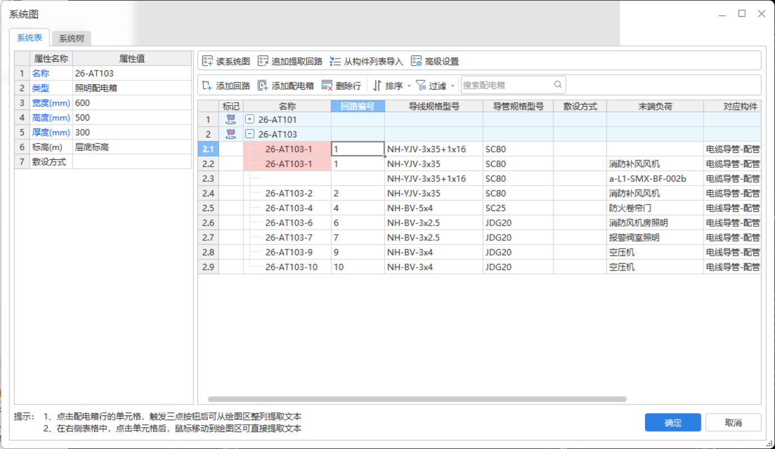Click the magnifier icon in search box

point(558,85)
